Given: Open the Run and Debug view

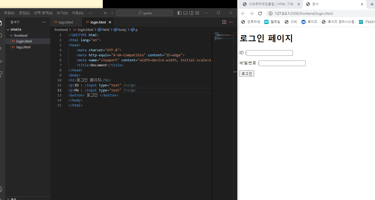Looking at the screenshot, I should point(1,61).
